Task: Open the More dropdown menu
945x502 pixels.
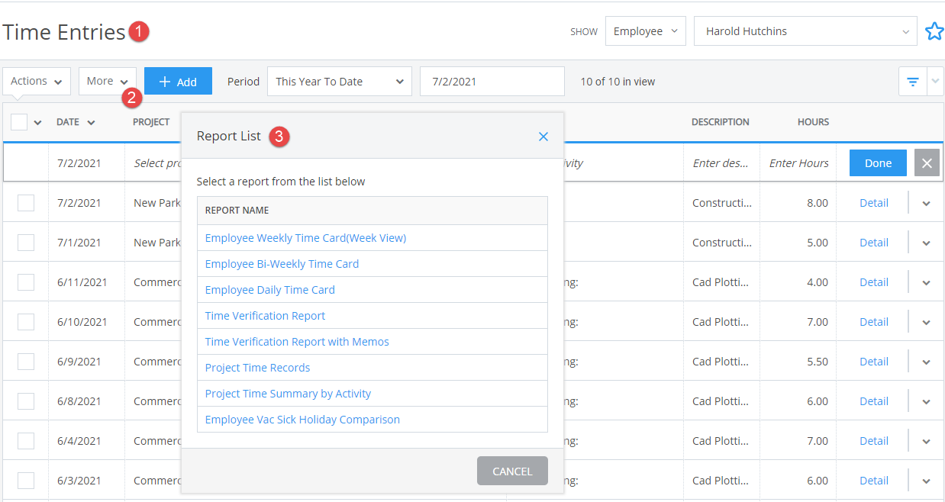Action: tap(107, 82)
